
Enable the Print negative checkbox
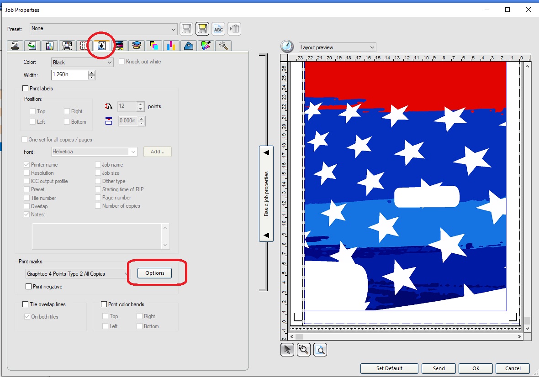click(28, 286)
